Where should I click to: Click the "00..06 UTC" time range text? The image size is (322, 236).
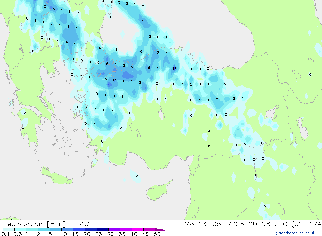tap(268, 224)
